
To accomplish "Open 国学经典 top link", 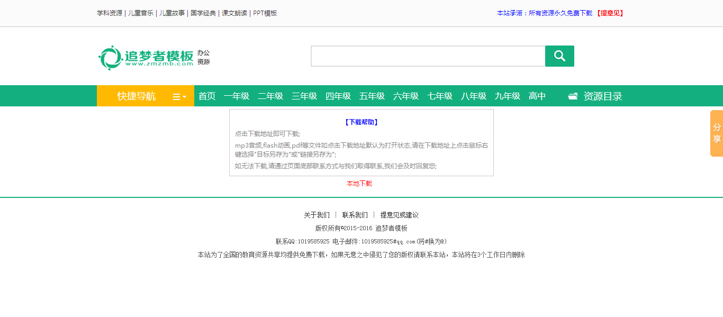I will [x=203, y=13].
